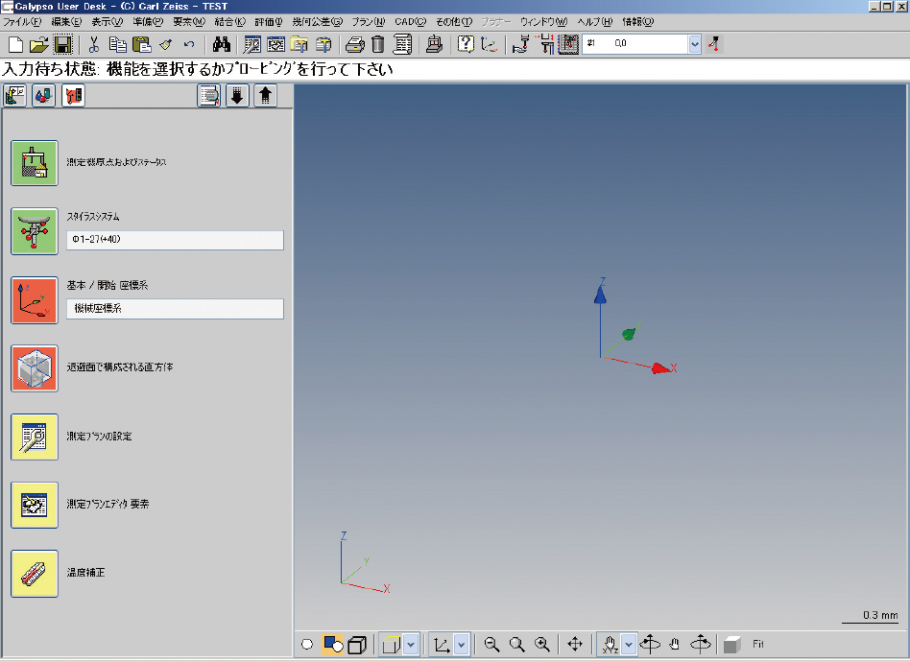Click the blue Z axis arrow in the 3D view
Screen dimensions: 910x662
click(x=600, y=295)
